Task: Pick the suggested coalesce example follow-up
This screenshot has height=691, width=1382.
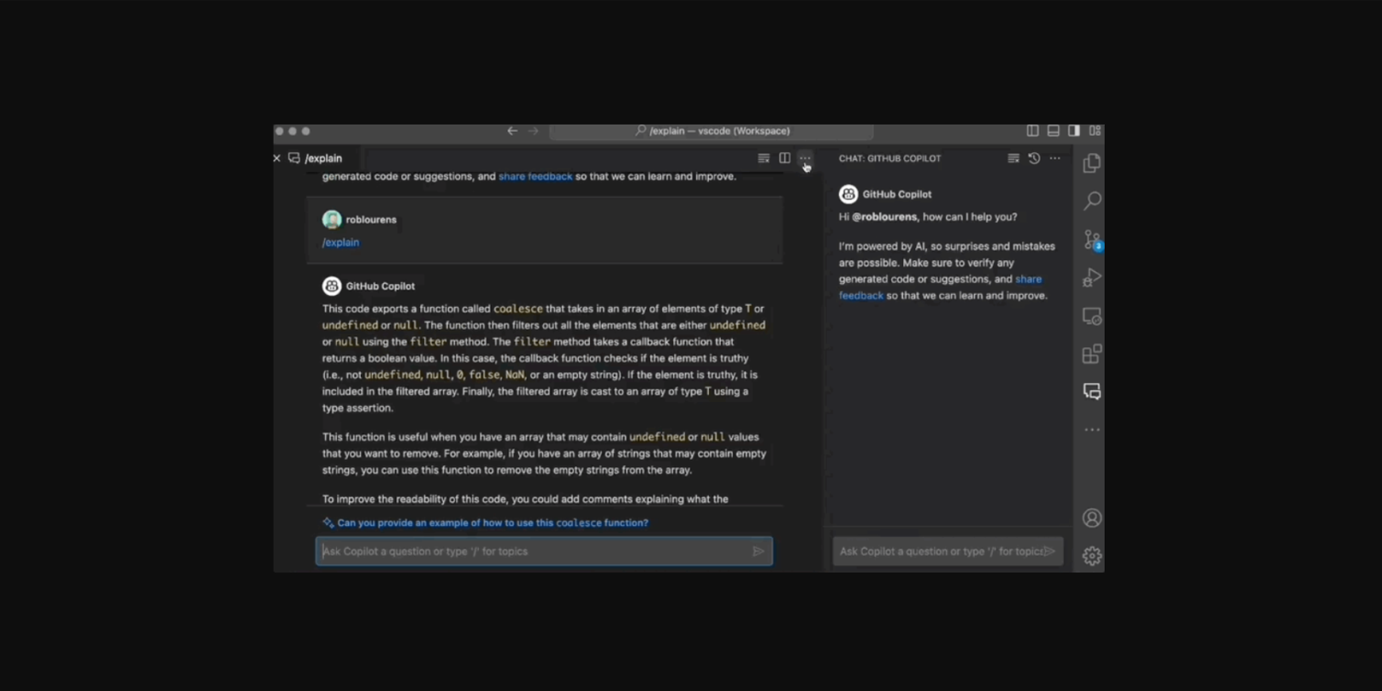Action: (485, 523)
